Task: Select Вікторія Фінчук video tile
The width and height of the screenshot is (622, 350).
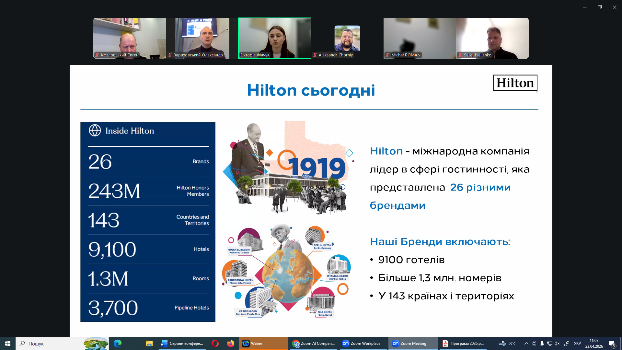Action: coord(274,38)
